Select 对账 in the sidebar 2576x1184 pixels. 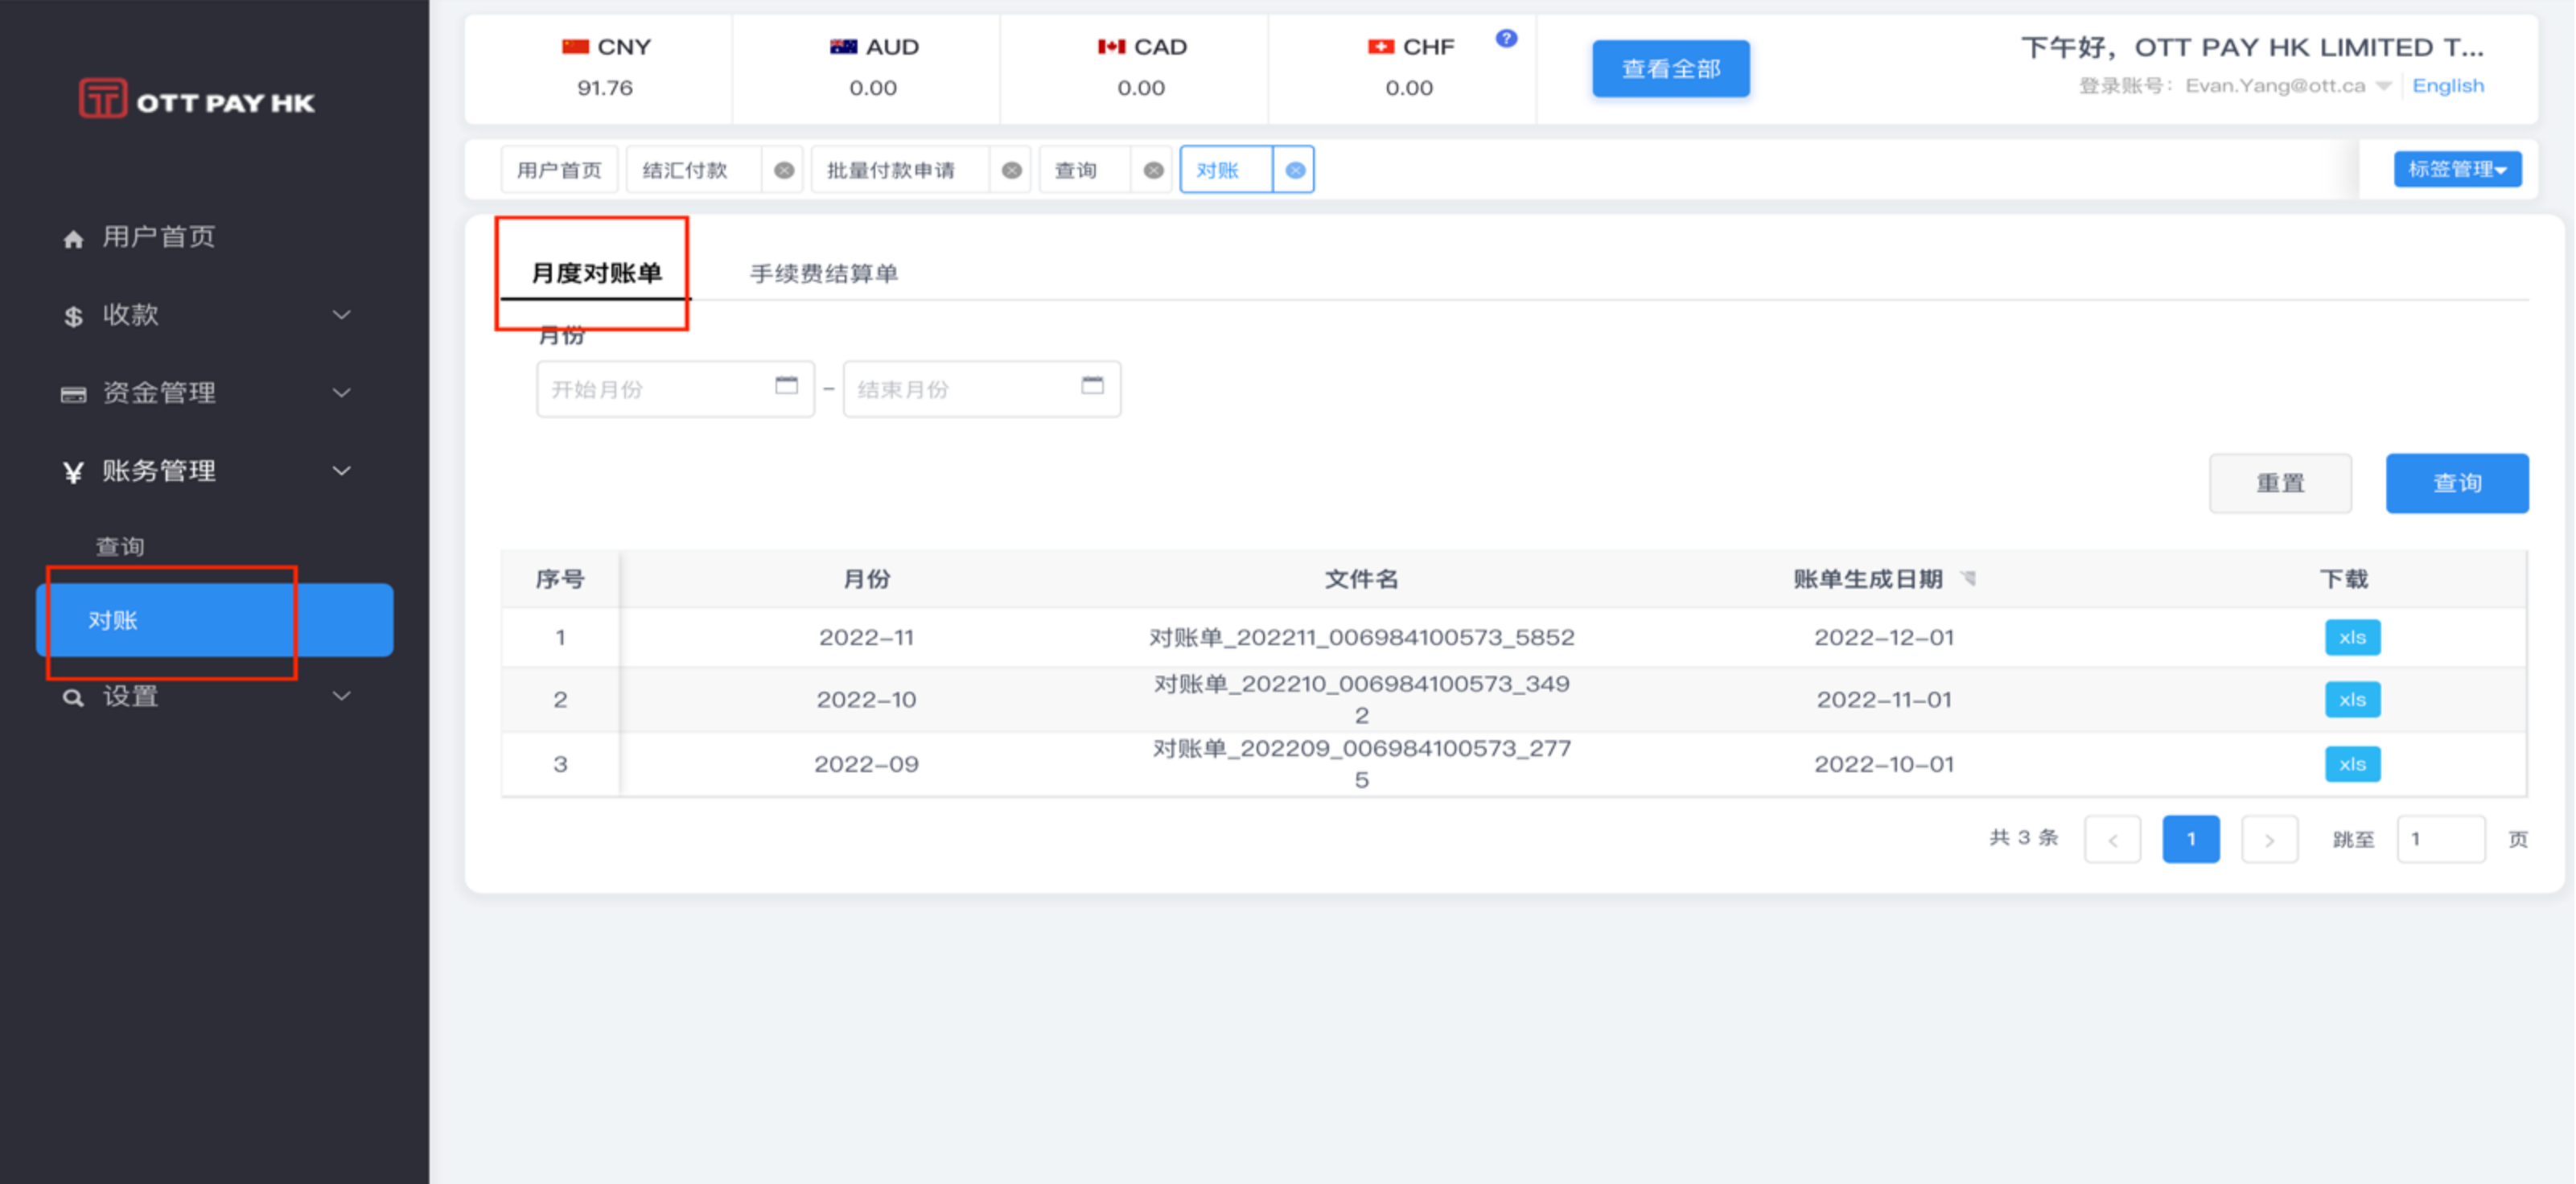(x=214, y=620)
